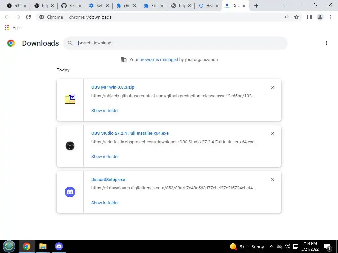
Task: Expand the hidden system tray icons chevron
Action: click(x=272, y=246)
